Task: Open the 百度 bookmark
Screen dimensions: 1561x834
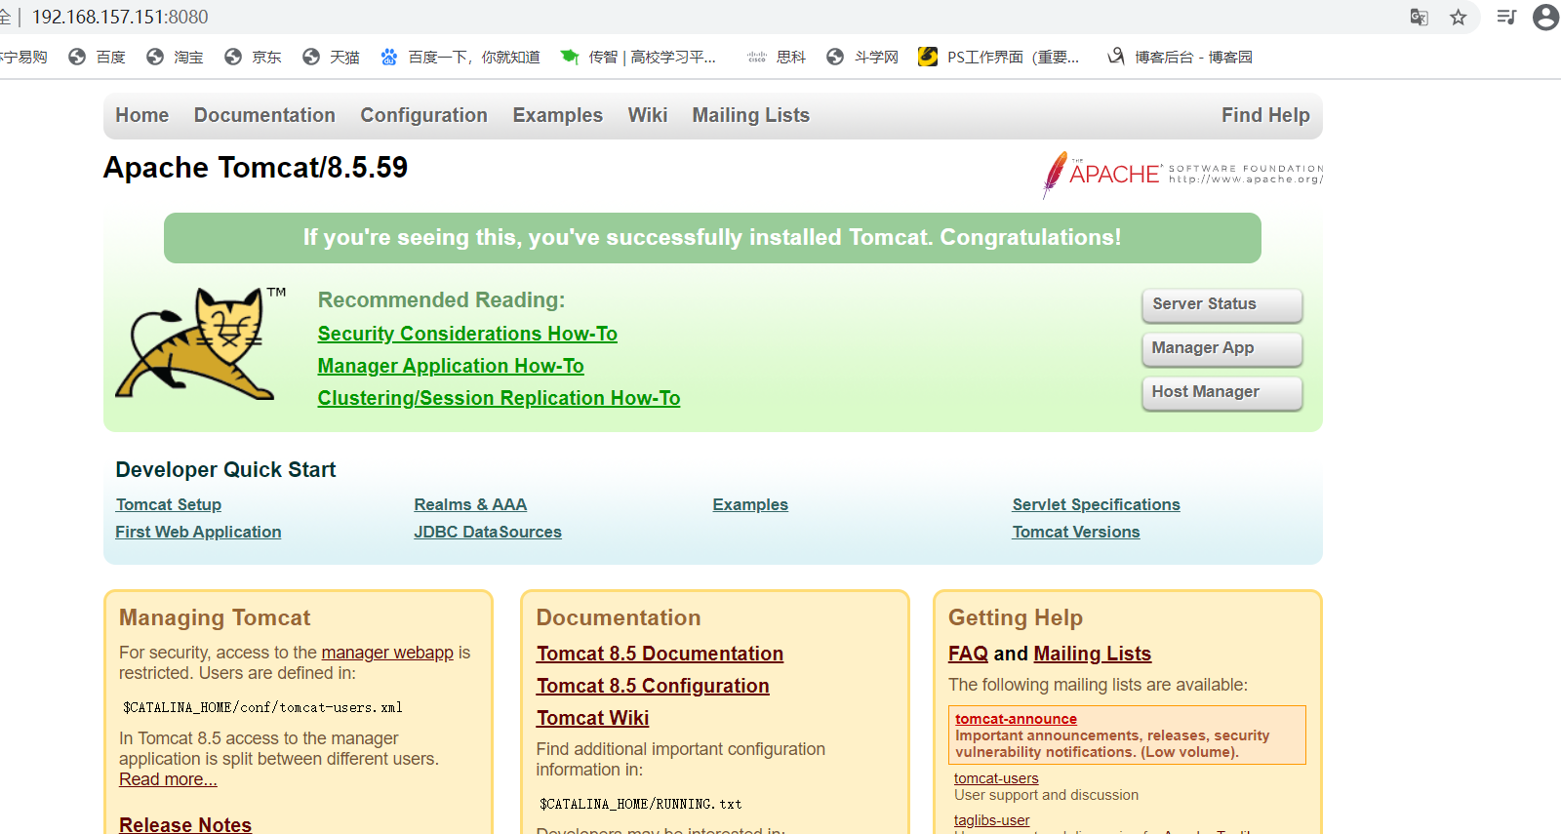Action: click(x=98, y=58)
